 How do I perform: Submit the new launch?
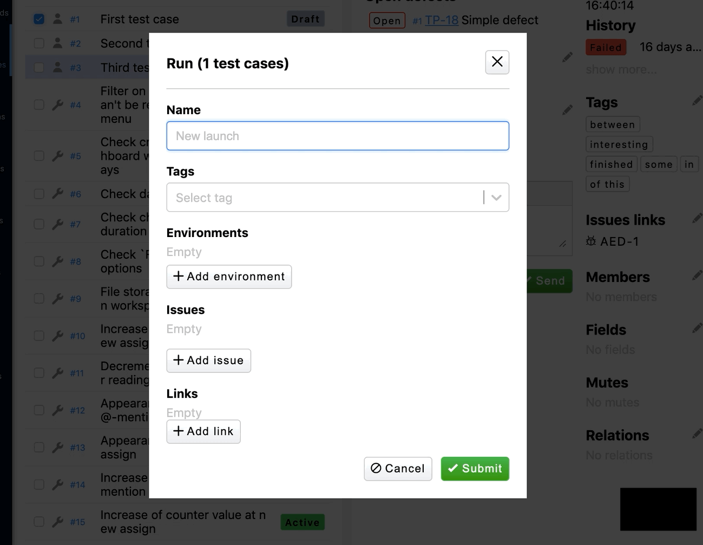[475, 469]
